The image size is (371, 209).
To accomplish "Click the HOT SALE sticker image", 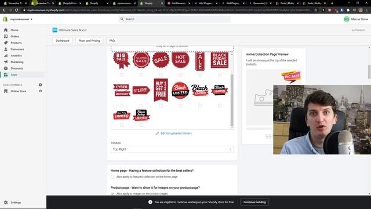I will point(180,60).
